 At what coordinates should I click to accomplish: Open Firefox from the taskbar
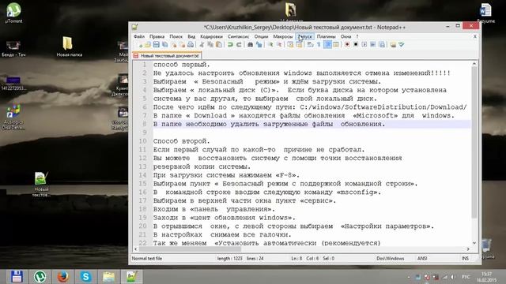[x=62, y=277]
